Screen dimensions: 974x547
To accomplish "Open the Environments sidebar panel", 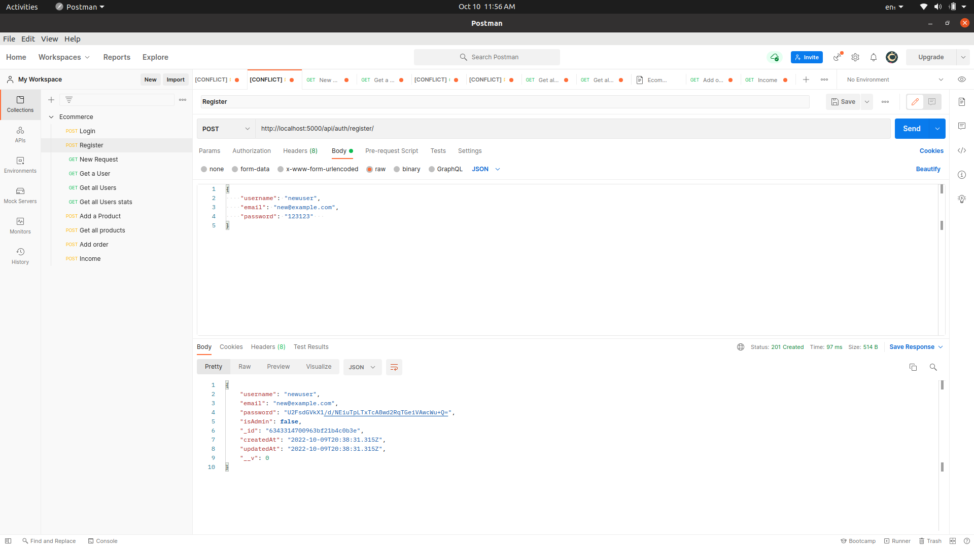I will [20, 165].
